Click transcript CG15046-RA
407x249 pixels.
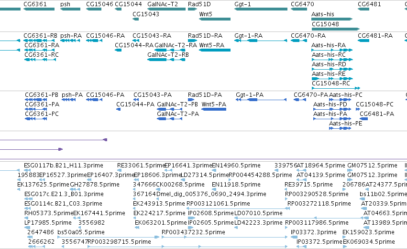click(105, 35)
